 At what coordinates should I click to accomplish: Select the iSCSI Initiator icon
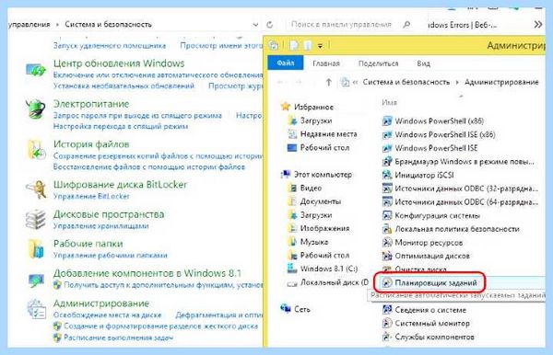pos(387,175)
